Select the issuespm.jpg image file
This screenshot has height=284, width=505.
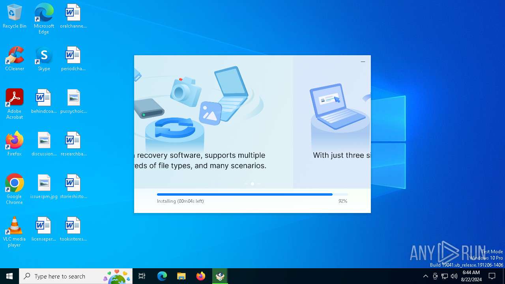tap(44, 187)
